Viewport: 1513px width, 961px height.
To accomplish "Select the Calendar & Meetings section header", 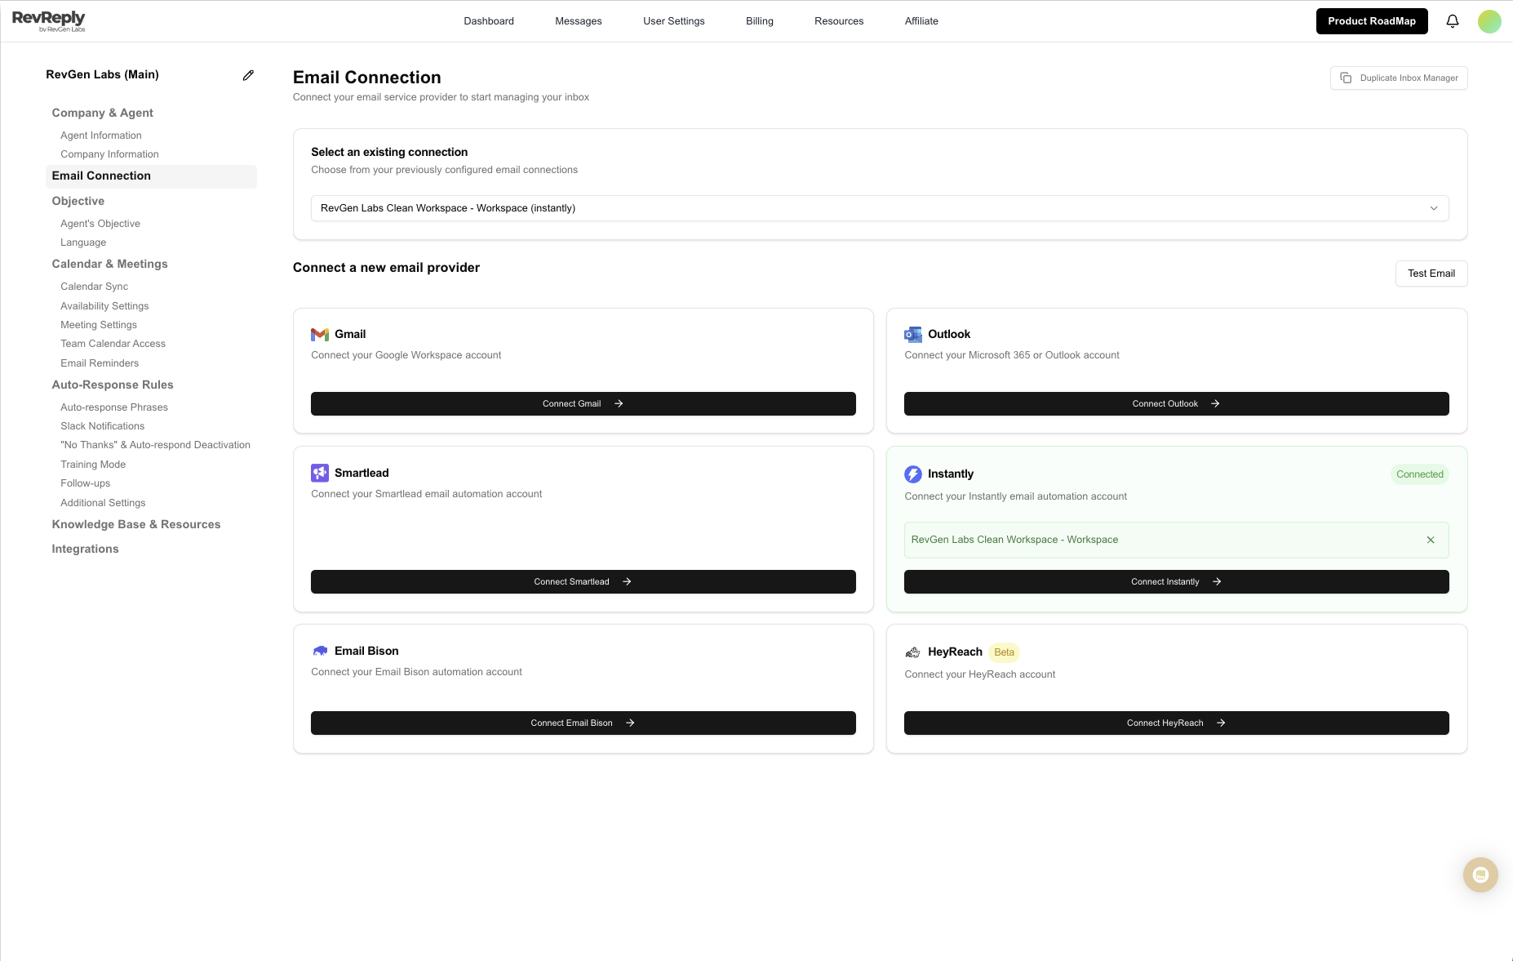I will [109, 265].
